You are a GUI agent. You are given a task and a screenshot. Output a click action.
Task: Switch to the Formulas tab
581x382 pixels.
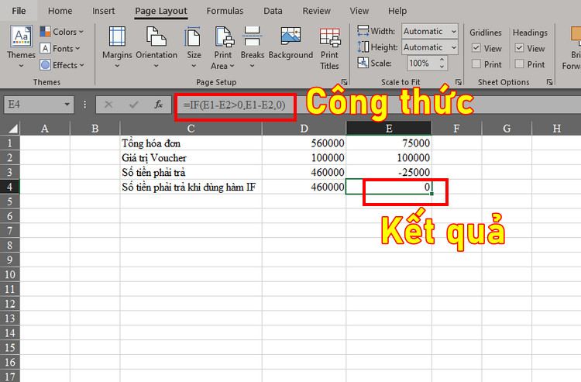[225, 11]
